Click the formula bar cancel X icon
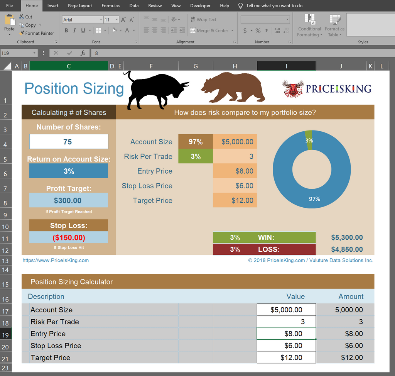The image size is (395, 376). tap(56, 53)
